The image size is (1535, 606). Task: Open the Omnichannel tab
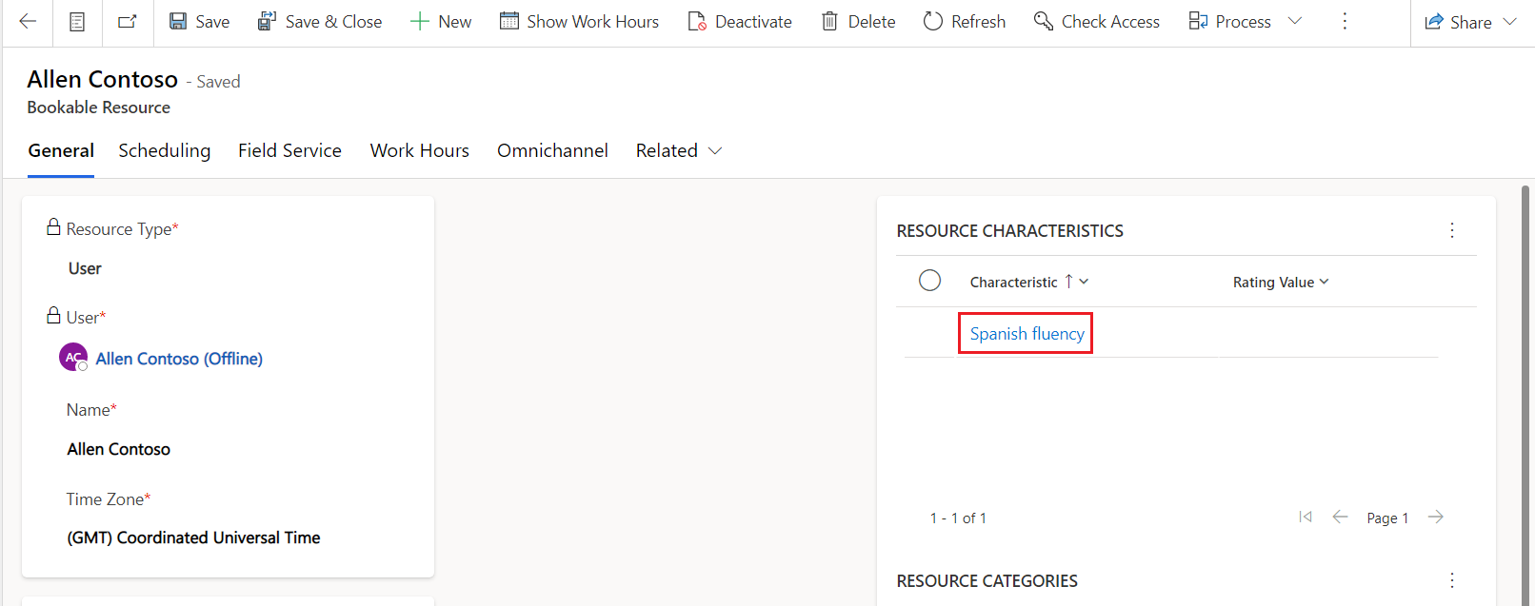click(x=552, y=150)
